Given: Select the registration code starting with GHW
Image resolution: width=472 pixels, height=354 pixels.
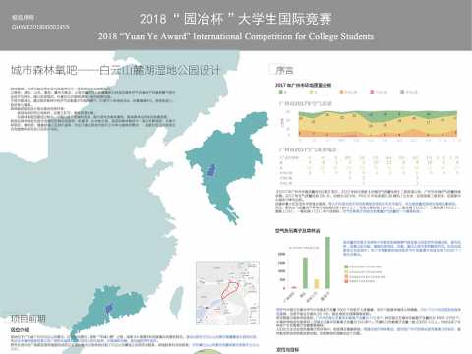Looking at the screenshot, I should [x=40, y=27].
